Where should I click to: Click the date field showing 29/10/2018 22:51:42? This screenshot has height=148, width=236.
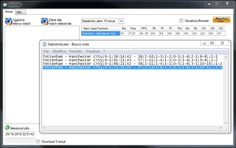click(20, 134)
